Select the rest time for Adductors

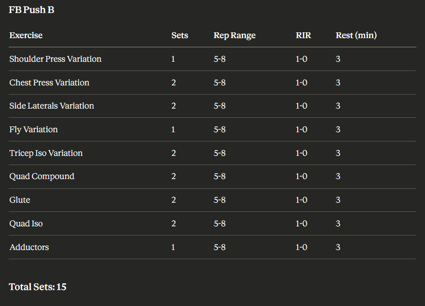pos(338,247)
